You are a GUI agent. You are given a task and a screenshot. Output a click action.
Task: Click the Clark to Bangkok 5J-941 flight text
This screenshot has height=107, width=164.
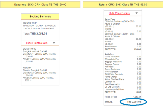35,70
